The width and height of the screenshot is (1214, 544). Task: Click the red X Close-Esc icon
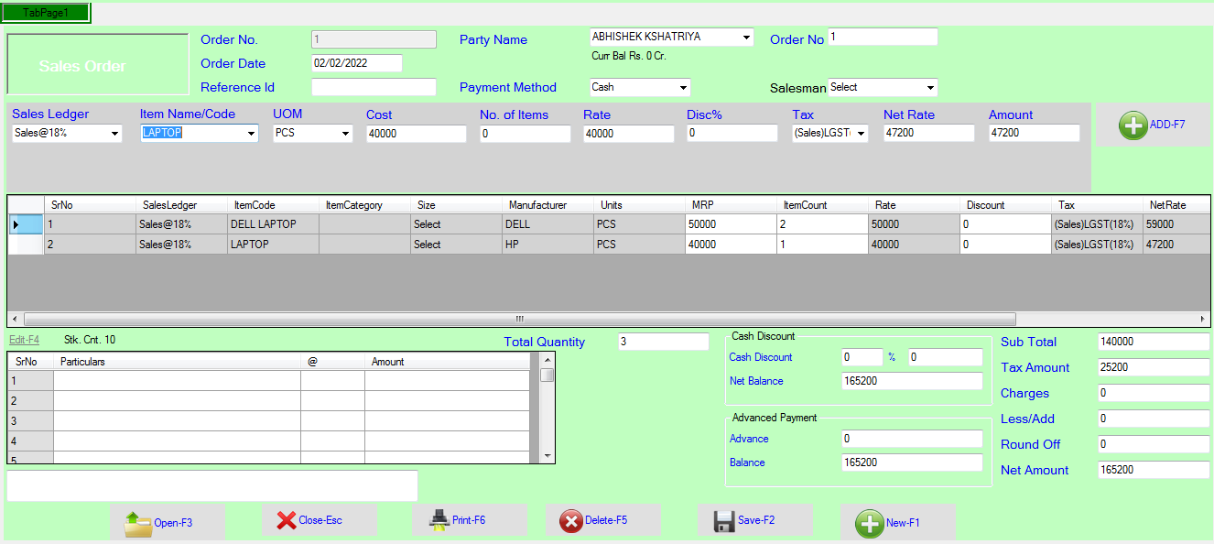point(285,520)
